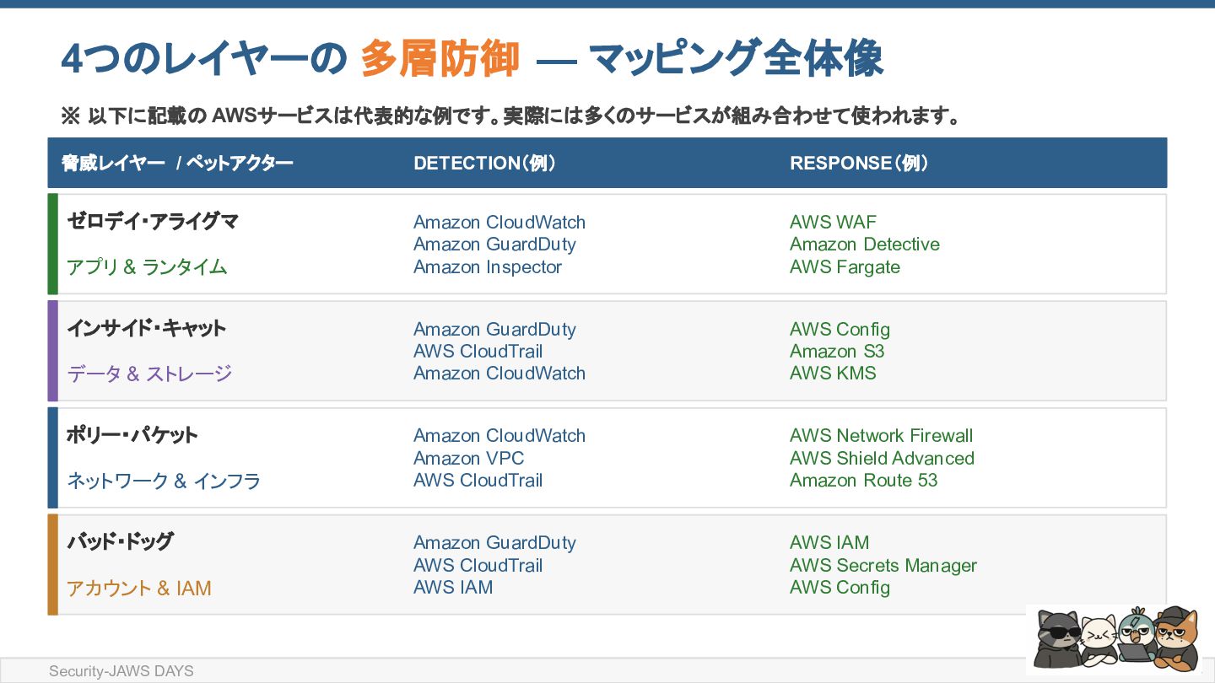Select the バッド・ドッグ row heading
The height and width of the screenshot is (683, 1215).
click(120, 541)
